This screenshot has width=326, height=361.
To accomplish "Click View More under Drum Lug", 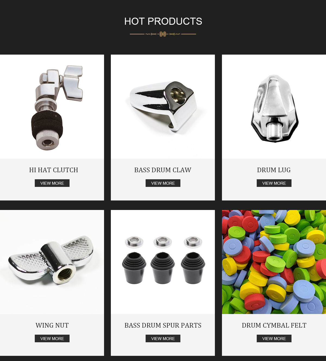I will pos(274,183).
